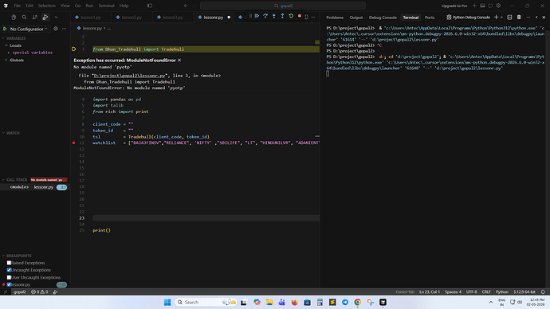This screenshot has height=309, width=550.
Task: Click Continue in the debug toolbar
Action: click(257, 16)
